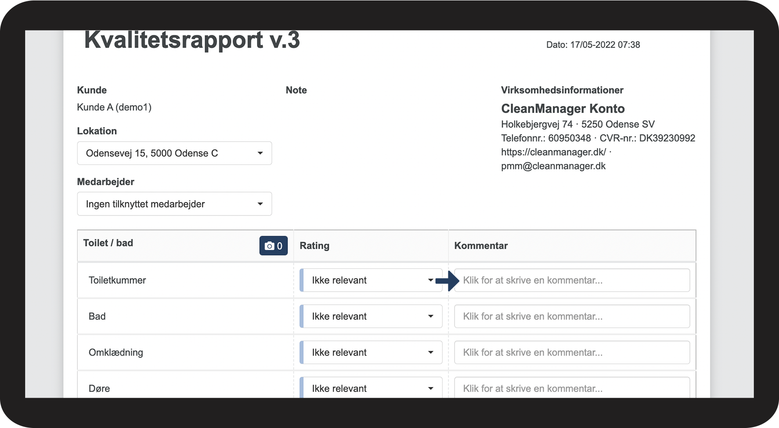Open the Medarbejder dropdown

pos(175,204)
